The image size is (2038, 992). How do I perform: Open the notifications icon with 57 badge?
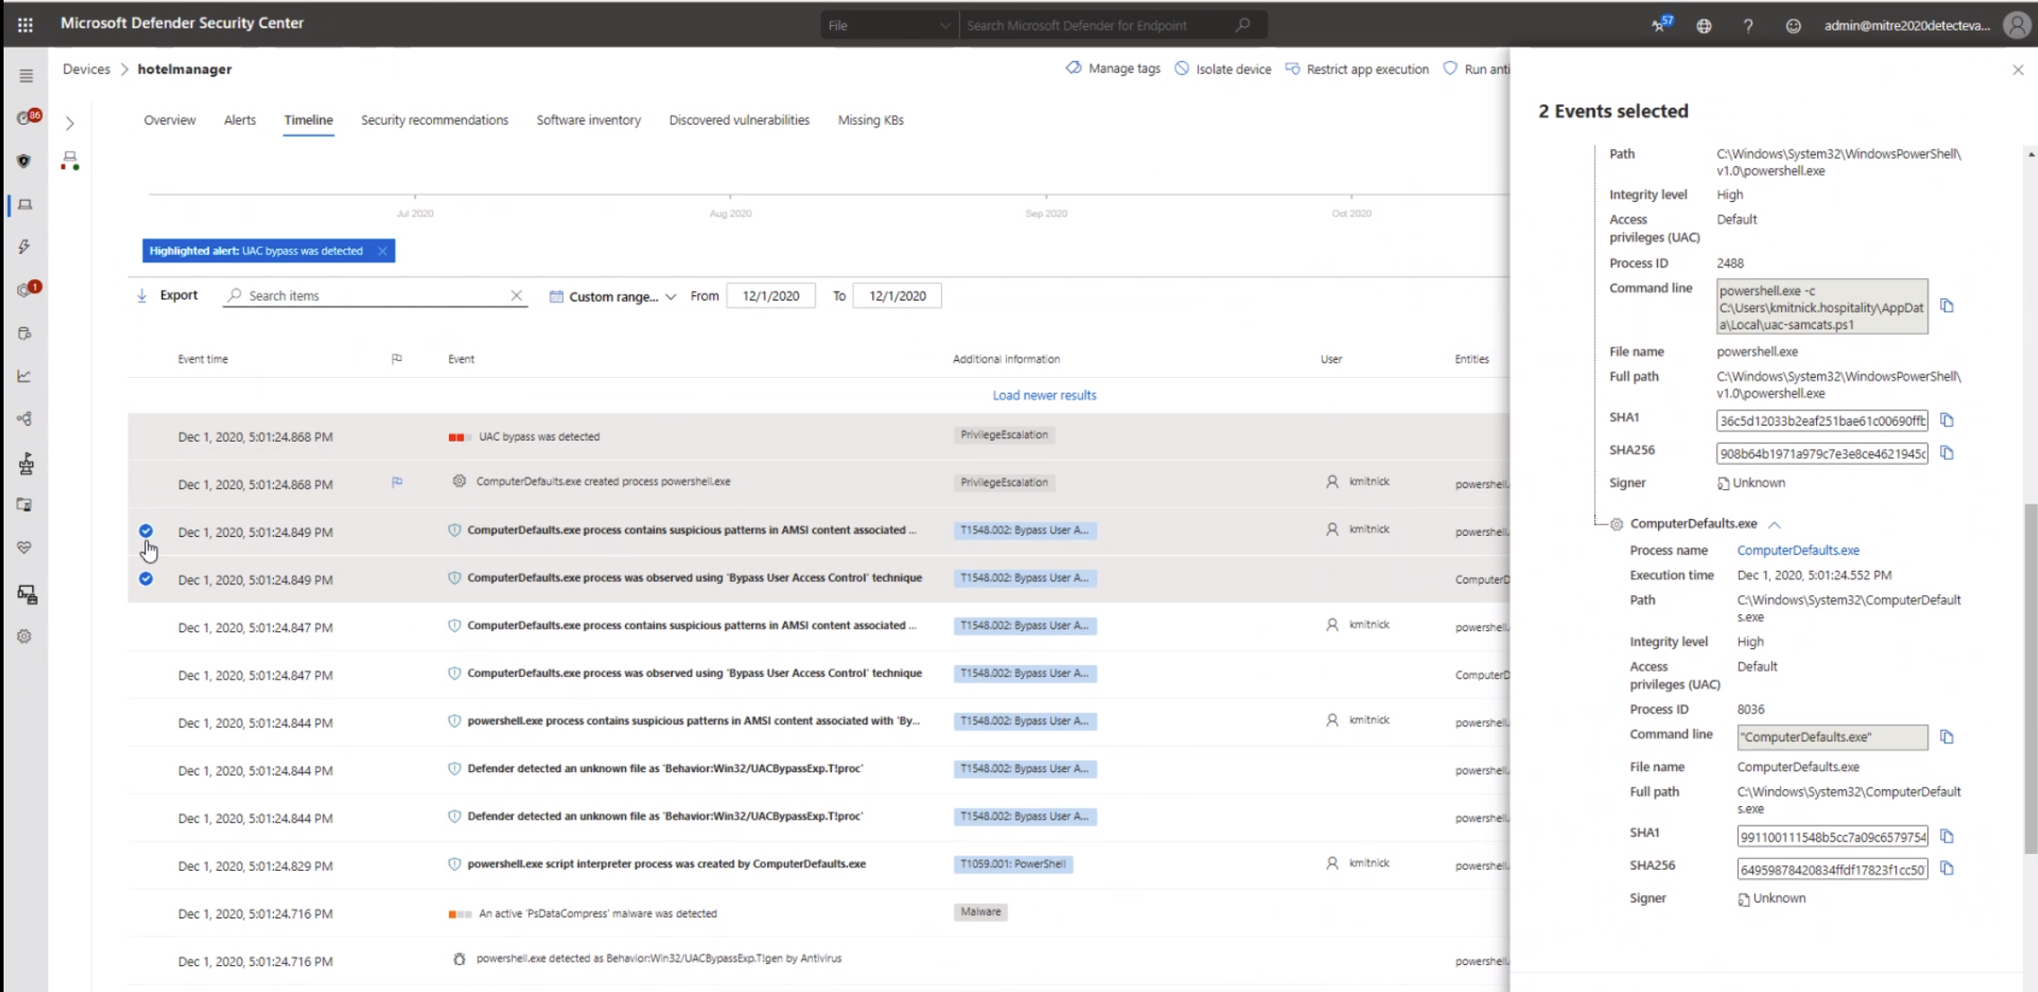click(1661, 24)
